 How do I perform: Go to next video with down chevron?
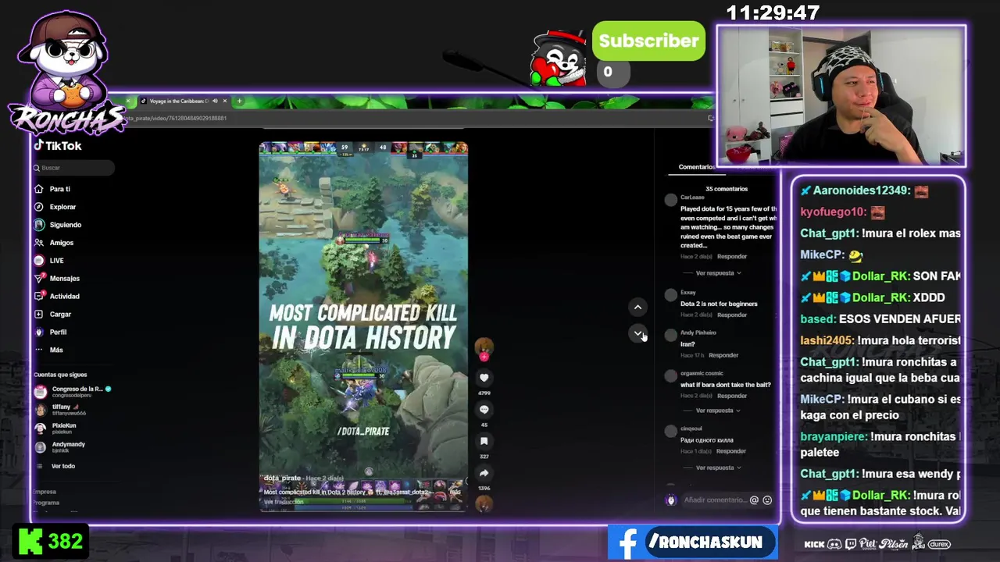point(637,334)
